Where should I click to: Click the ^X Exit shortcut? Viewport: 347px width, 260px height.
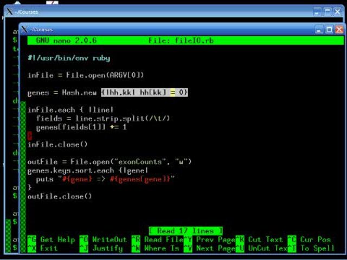42,248
